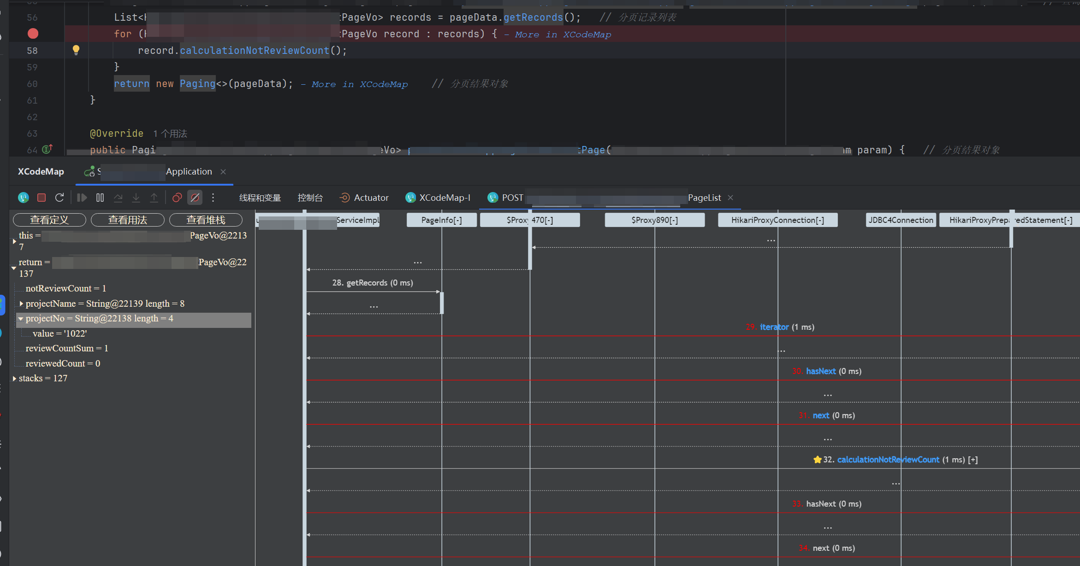The image size is (1080, 566).
Task: Toggle the Mute Breakpoints button
Action: pyautogui.click(x=195, y=198)
